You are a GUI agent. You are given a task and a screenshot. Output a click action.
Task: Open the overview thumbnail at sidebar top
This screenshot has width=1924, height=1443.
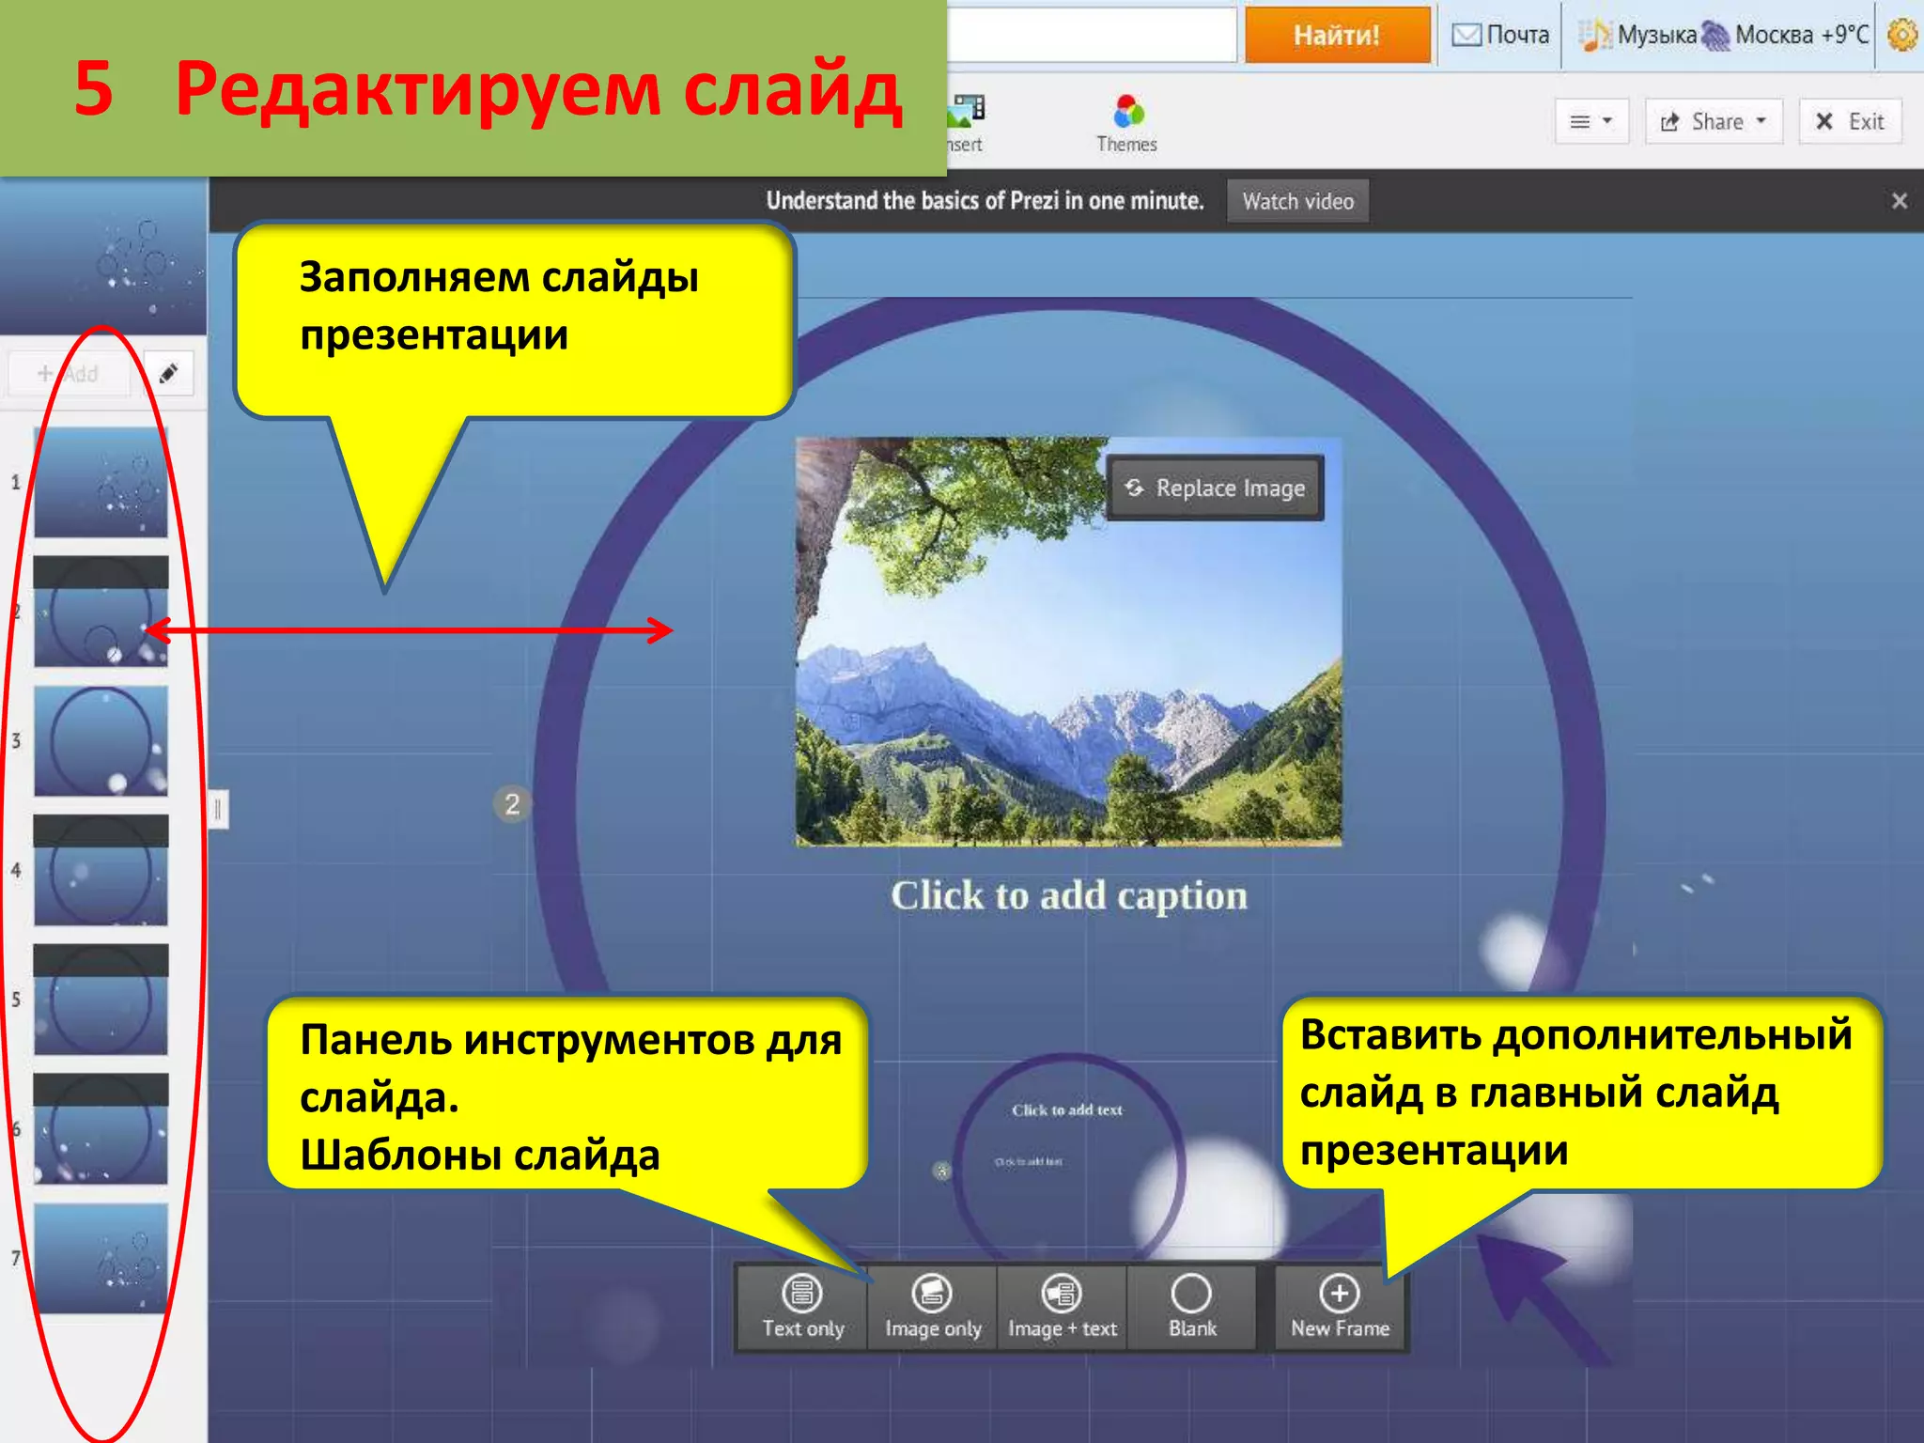click(x=103, y=256)
